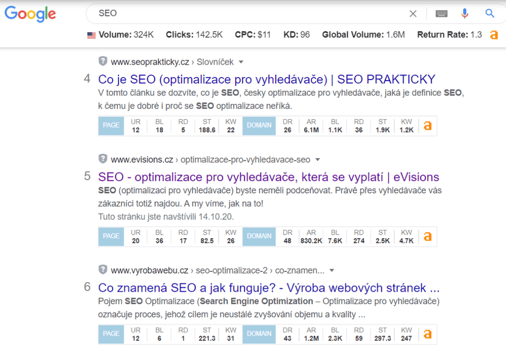This screenshot has width=506, height=351.
Task: Click shield icon next to www.evisions.cz
Action: point(103,159)
